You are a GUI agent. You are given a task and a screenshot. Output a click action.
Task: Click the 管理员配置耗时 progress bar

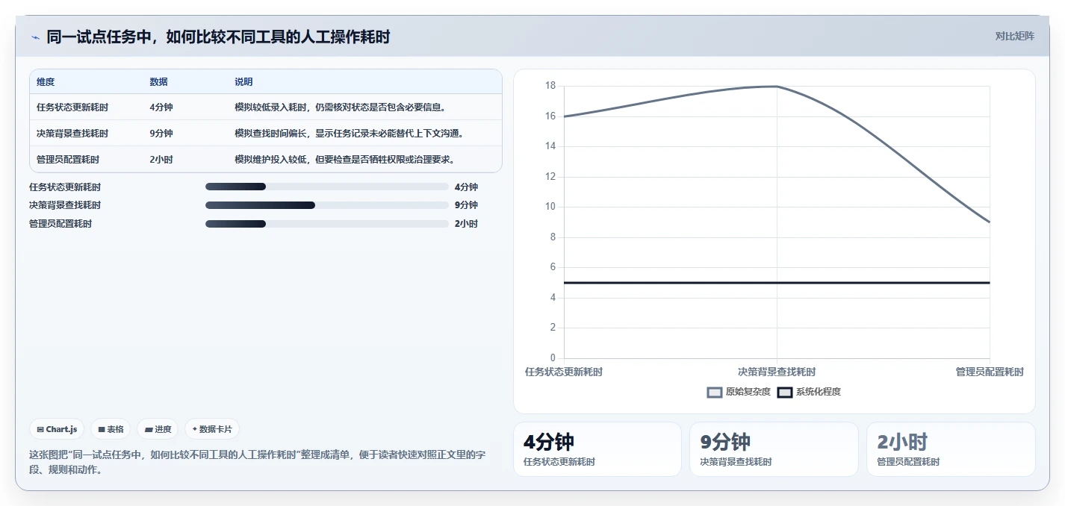pyautogui.click(x=326, y=224)
